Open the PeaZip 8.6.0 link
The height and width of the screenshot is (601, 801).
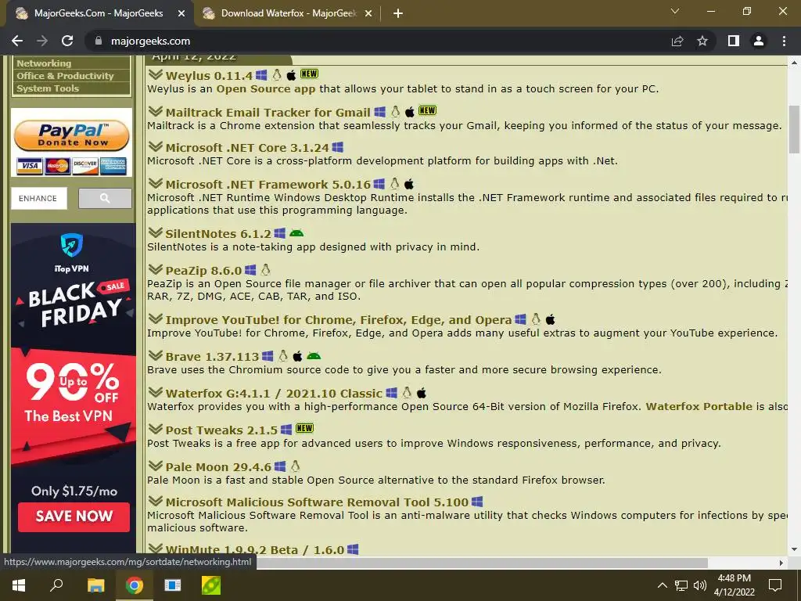[x=203, y=270]
